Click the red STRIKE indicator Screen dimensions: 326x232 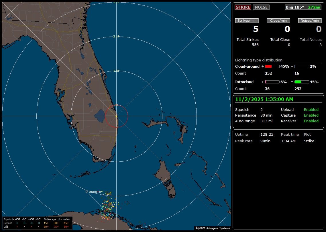(243, 7)
